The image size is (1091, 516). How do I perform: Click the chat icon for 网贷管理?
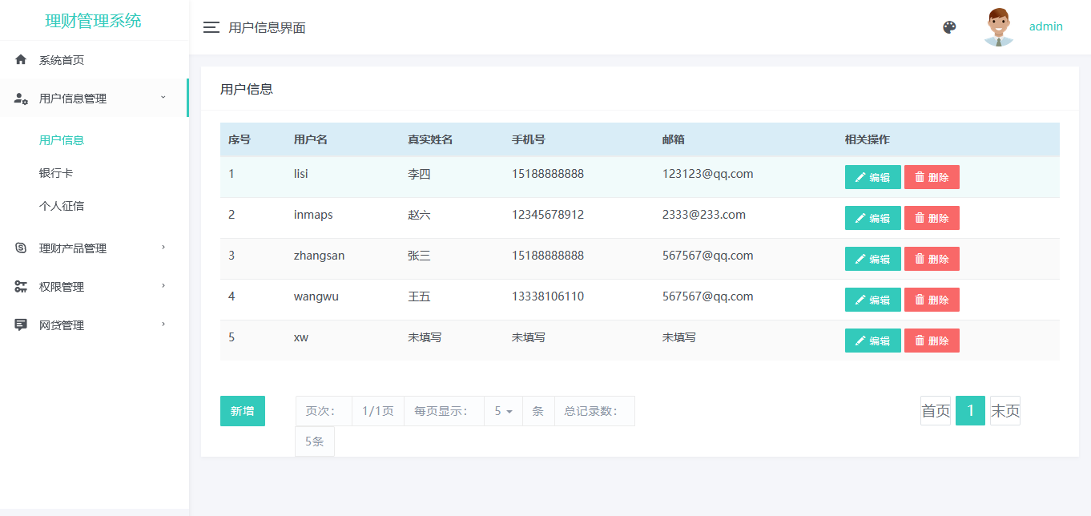(x=21, y=325)
